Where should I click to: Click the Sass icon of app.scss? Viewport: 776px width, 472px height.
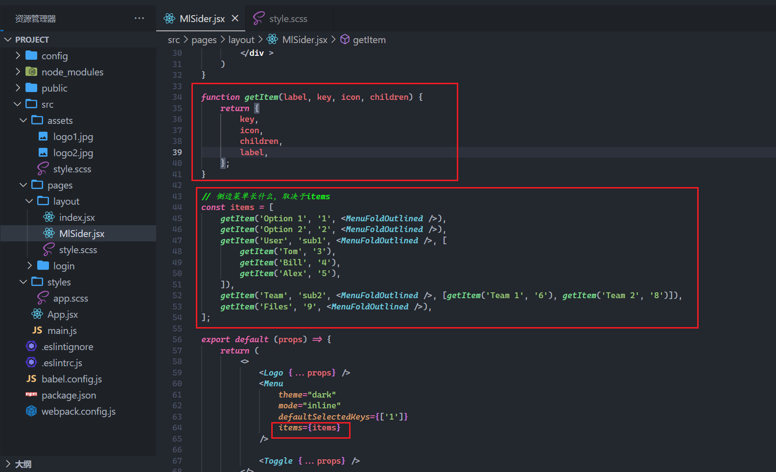pos(43,298)
